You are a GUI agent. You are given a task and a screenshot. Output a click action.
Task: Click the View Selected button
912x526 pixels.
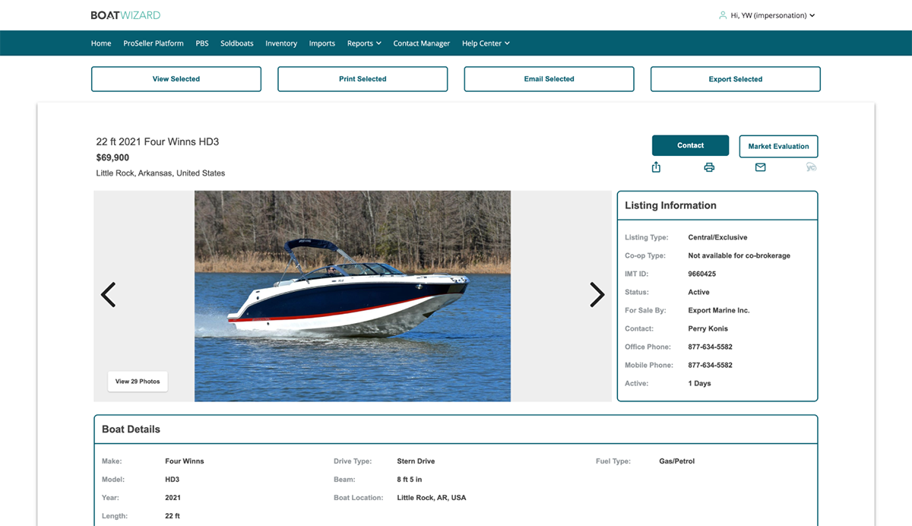coord(176,79)
